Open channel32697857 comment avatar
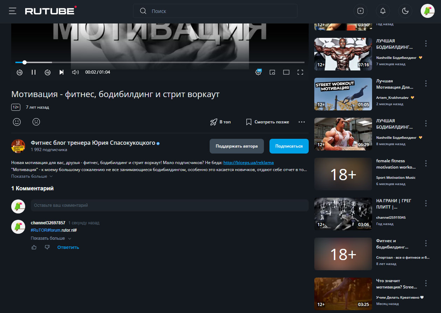The width and height of the screenshot is (441, 313). pyautogui.click(x=18, y=227)
